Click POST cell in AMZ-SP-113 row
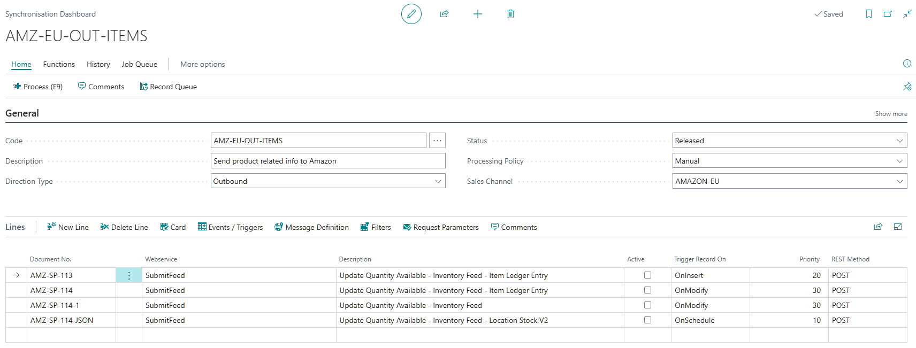This screenshot has height=348, width=916. click(x=868, y=275)
